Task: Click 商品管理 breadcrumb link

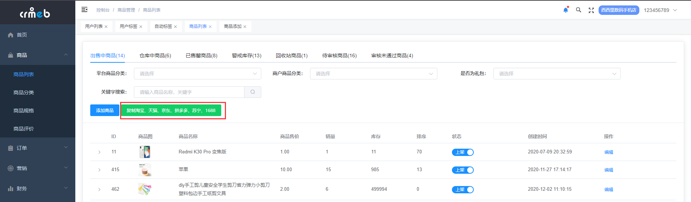Action: [x=126, y=10]
